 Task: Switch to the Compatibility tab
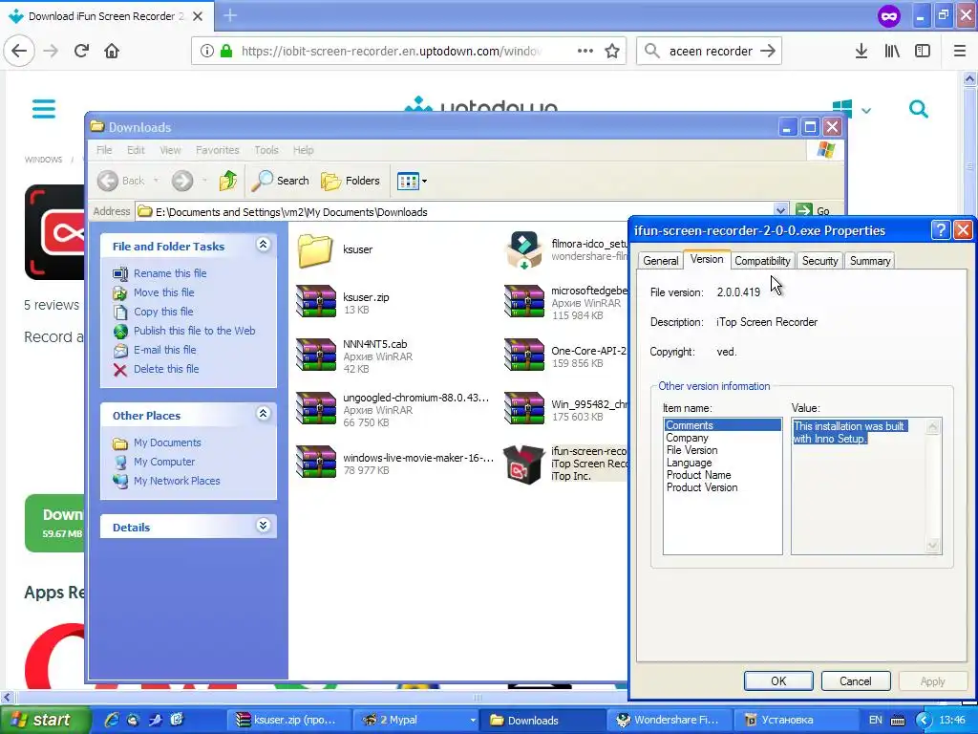click(x=762, y=261)
